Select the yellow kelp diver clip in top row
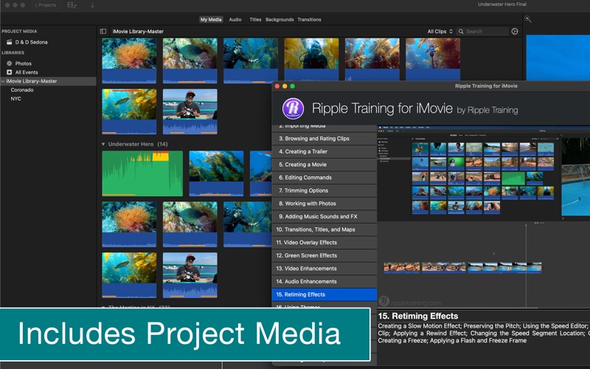Viewport: 590px width, 369px height. (311, 59)
